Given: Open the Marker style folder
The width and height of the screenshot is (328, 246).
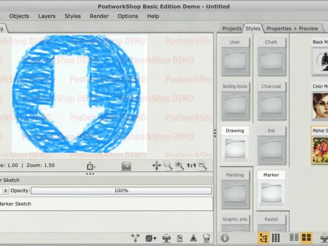Looking at the screenshot, I should pos(271,189).
